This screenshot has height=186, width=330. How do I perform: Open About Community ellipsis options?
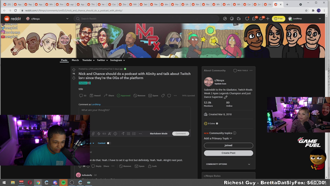click(x=251, y=71)
